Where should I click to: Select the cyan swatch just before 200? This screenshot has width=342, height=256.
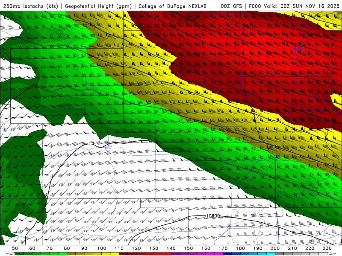click(271, 254)
